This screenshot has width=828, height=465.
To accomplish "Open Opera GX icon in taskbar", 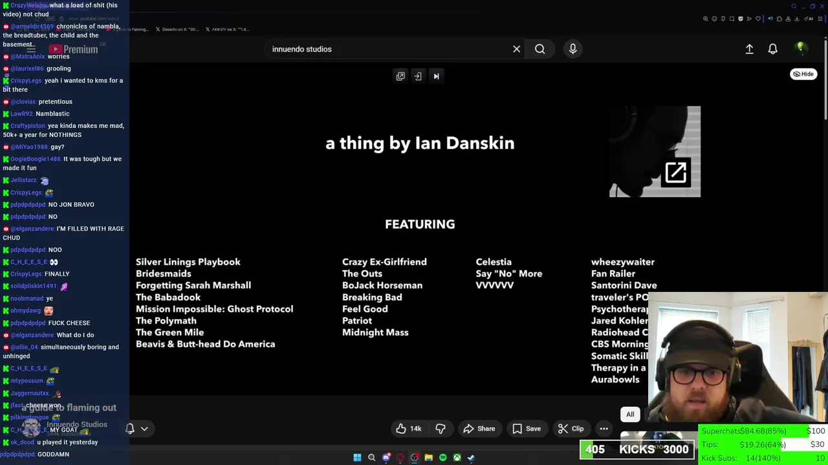I will click(x=400, y=457).
